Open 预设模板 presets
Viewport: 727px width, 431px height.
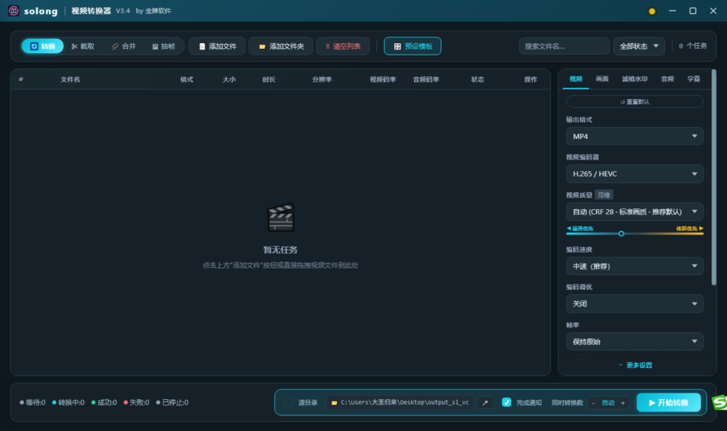click(412, 46)
